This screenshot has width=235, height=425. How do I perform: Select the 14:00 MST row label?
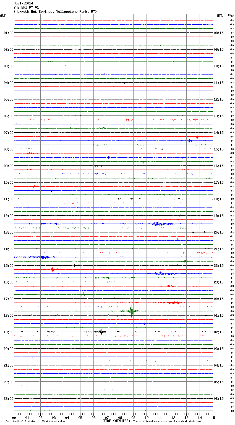tap(9, 249)
